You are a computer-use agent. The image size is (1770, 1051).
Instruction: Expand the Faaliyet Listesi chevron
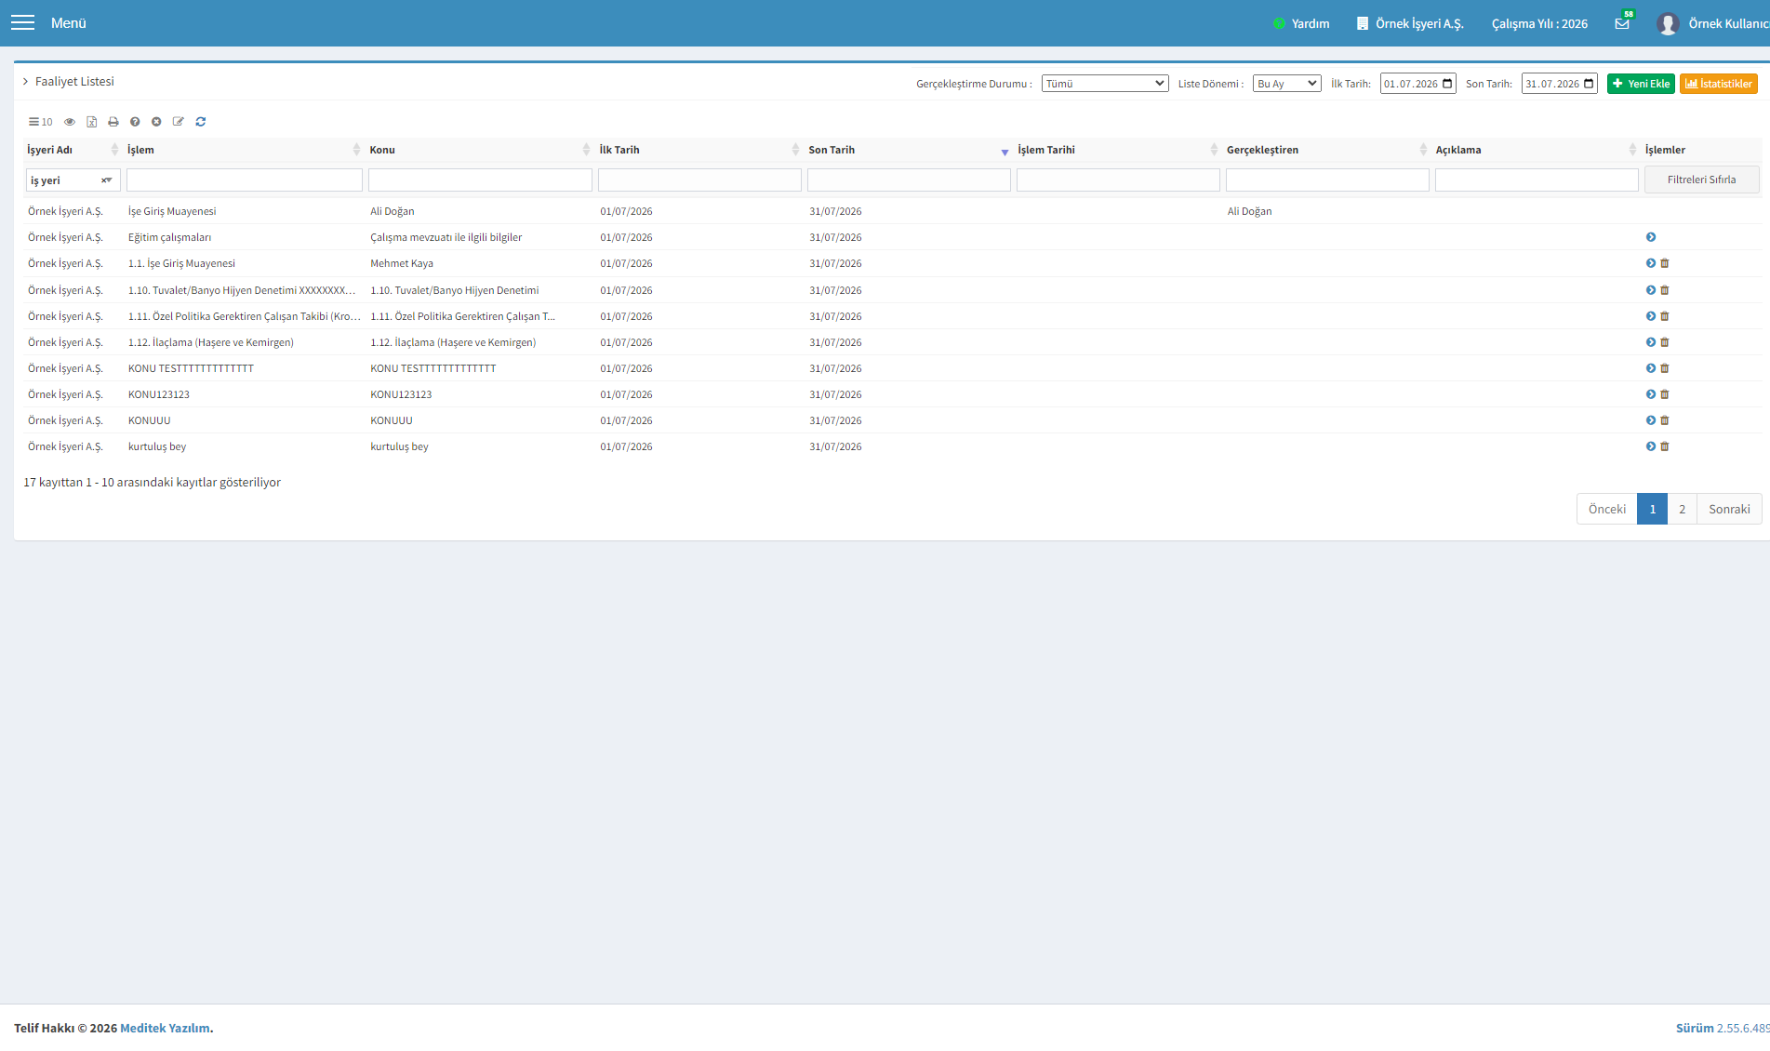click(25, 82)
